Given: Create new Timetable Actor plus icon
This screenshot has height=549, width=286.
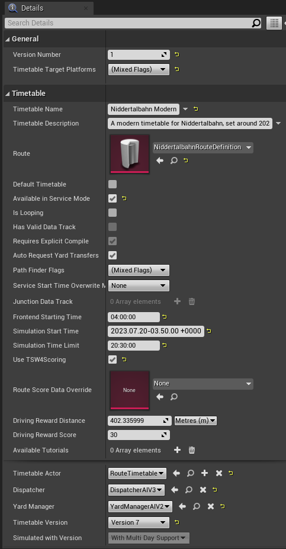Looking at the screenshot, I should [x=204, y=473].
